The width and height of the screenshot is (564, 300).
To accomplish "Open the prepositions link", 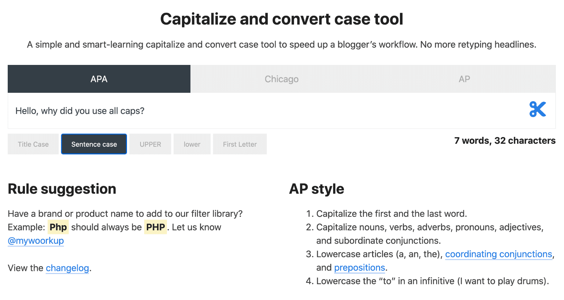I will [359, 268].
